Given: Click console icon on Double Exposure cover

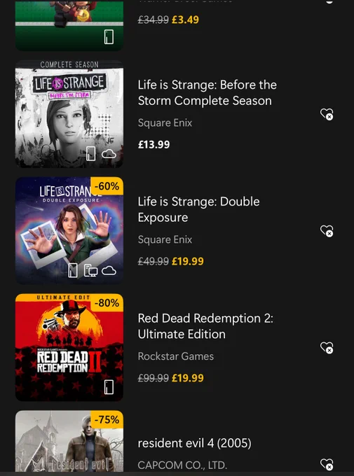Looking at the screenshot, I should click(x=73, y=270).
